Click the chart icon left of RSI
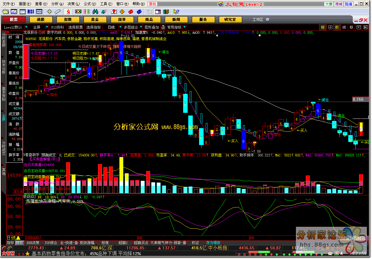The width and height of the screenshot is (372, 259). 22,12
